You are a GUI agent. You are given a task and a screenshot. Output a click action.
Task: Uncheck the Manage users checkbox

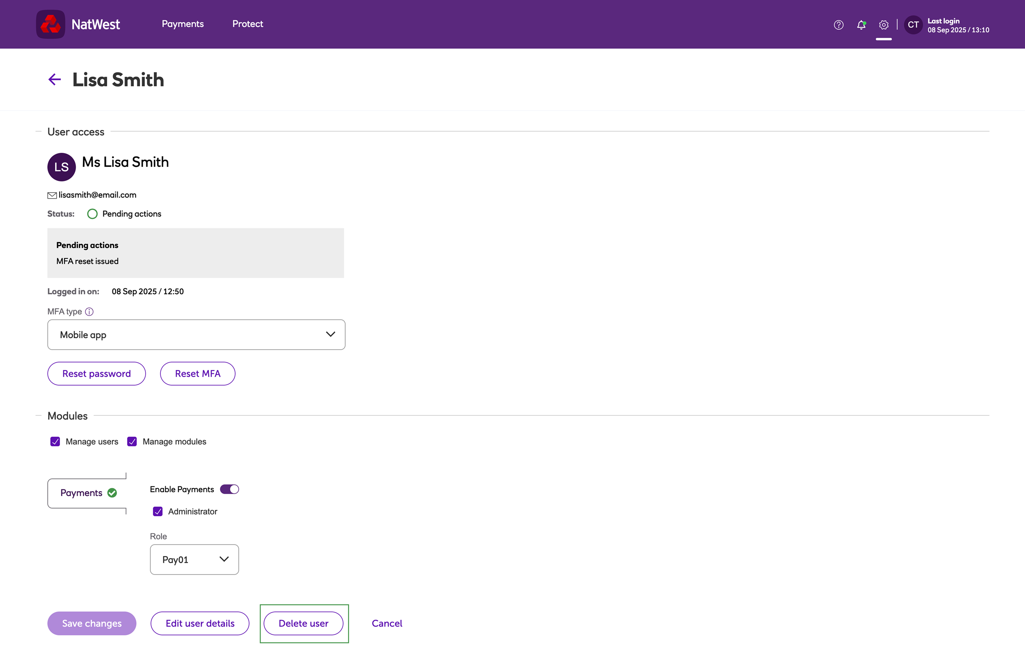click(55, 442)
